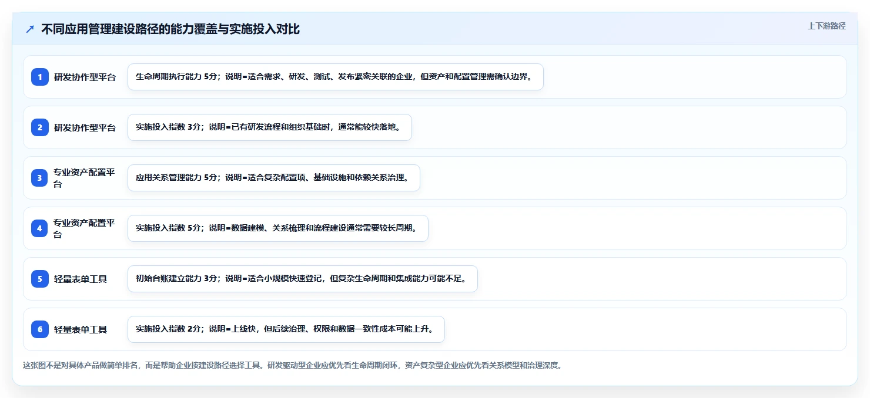Click 研发协作型平台 label in row 1
Screen dimensions: 870x398
coord(85,77)
